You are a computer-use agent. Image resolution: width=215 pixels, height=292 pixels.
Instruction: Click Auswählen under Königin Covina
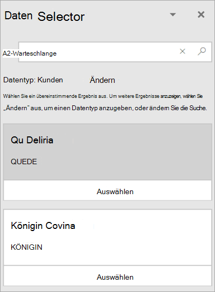[107, 276]
